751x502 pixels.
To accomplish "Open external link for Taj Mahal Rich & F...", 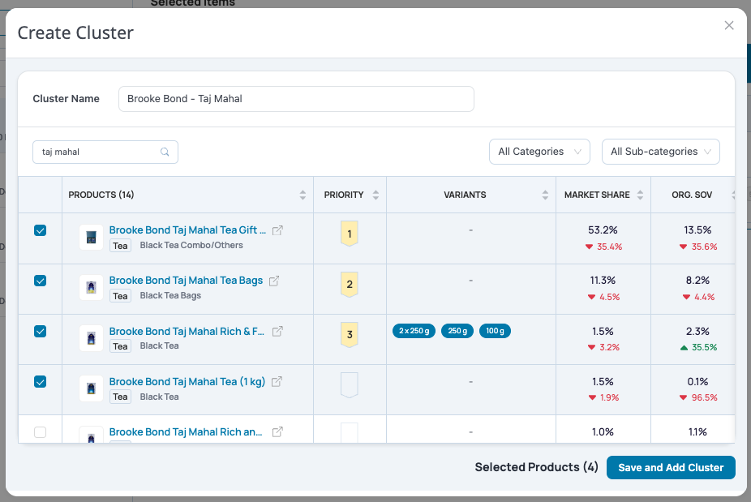I will tap(277, 332).
